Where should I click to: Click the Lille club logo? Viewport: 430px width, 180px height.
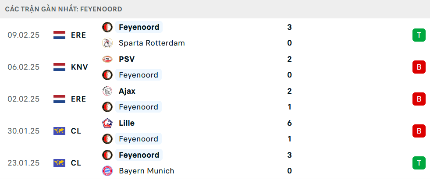(x=107, y=123)
